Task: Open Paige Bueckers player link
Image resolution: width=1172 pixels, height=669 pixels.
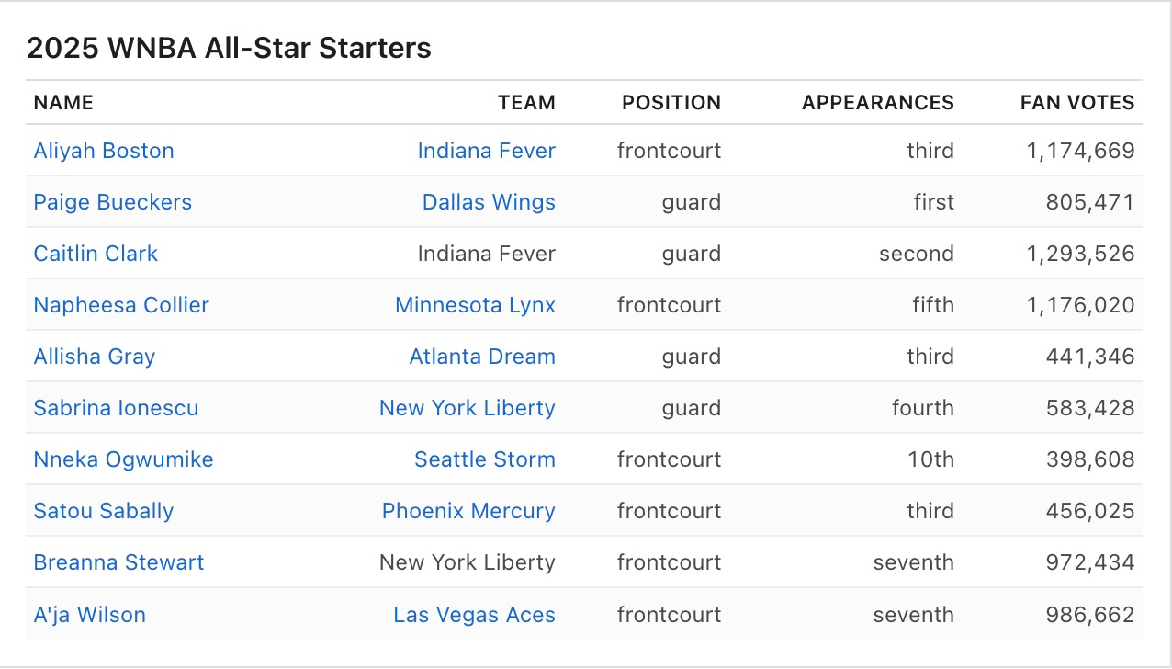Action: (x=113, y=202)
